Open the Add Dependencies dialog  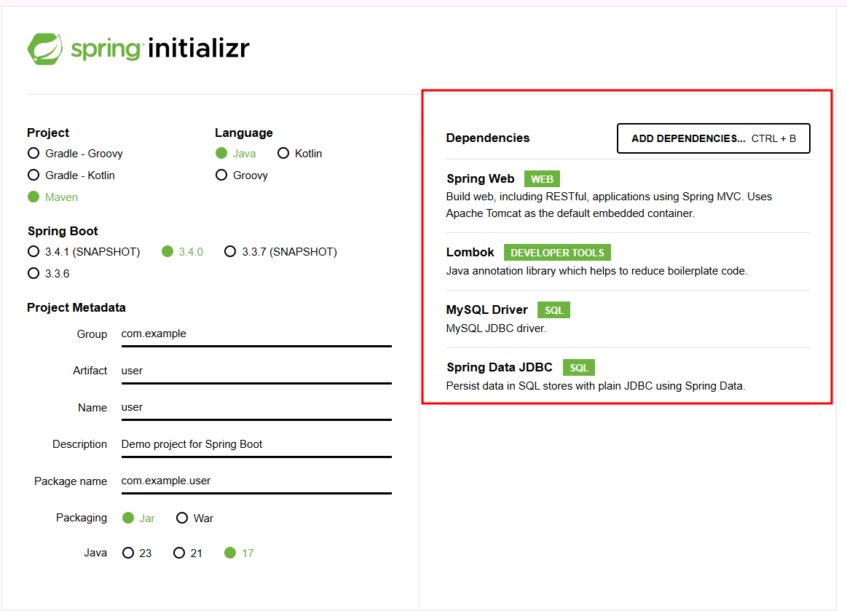click(x=714, y=138)
